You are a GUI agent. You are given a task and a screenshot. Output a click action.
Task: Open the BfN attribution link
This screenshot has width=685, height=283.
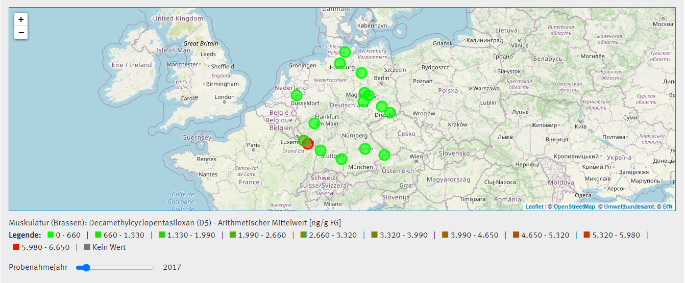668,207
